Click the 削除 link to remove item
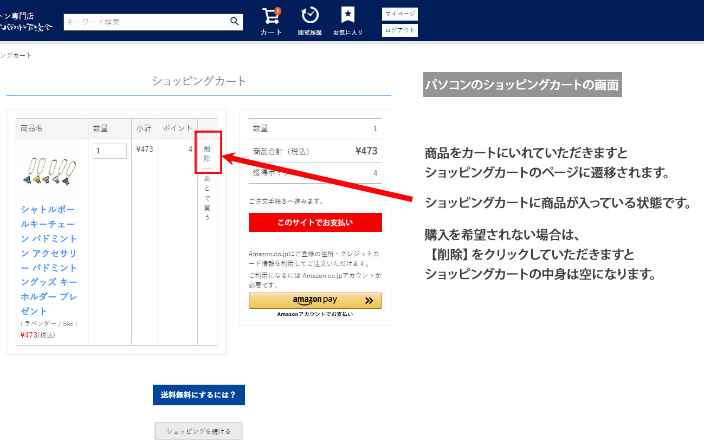The image size is (704, 447). click(207, 153)
